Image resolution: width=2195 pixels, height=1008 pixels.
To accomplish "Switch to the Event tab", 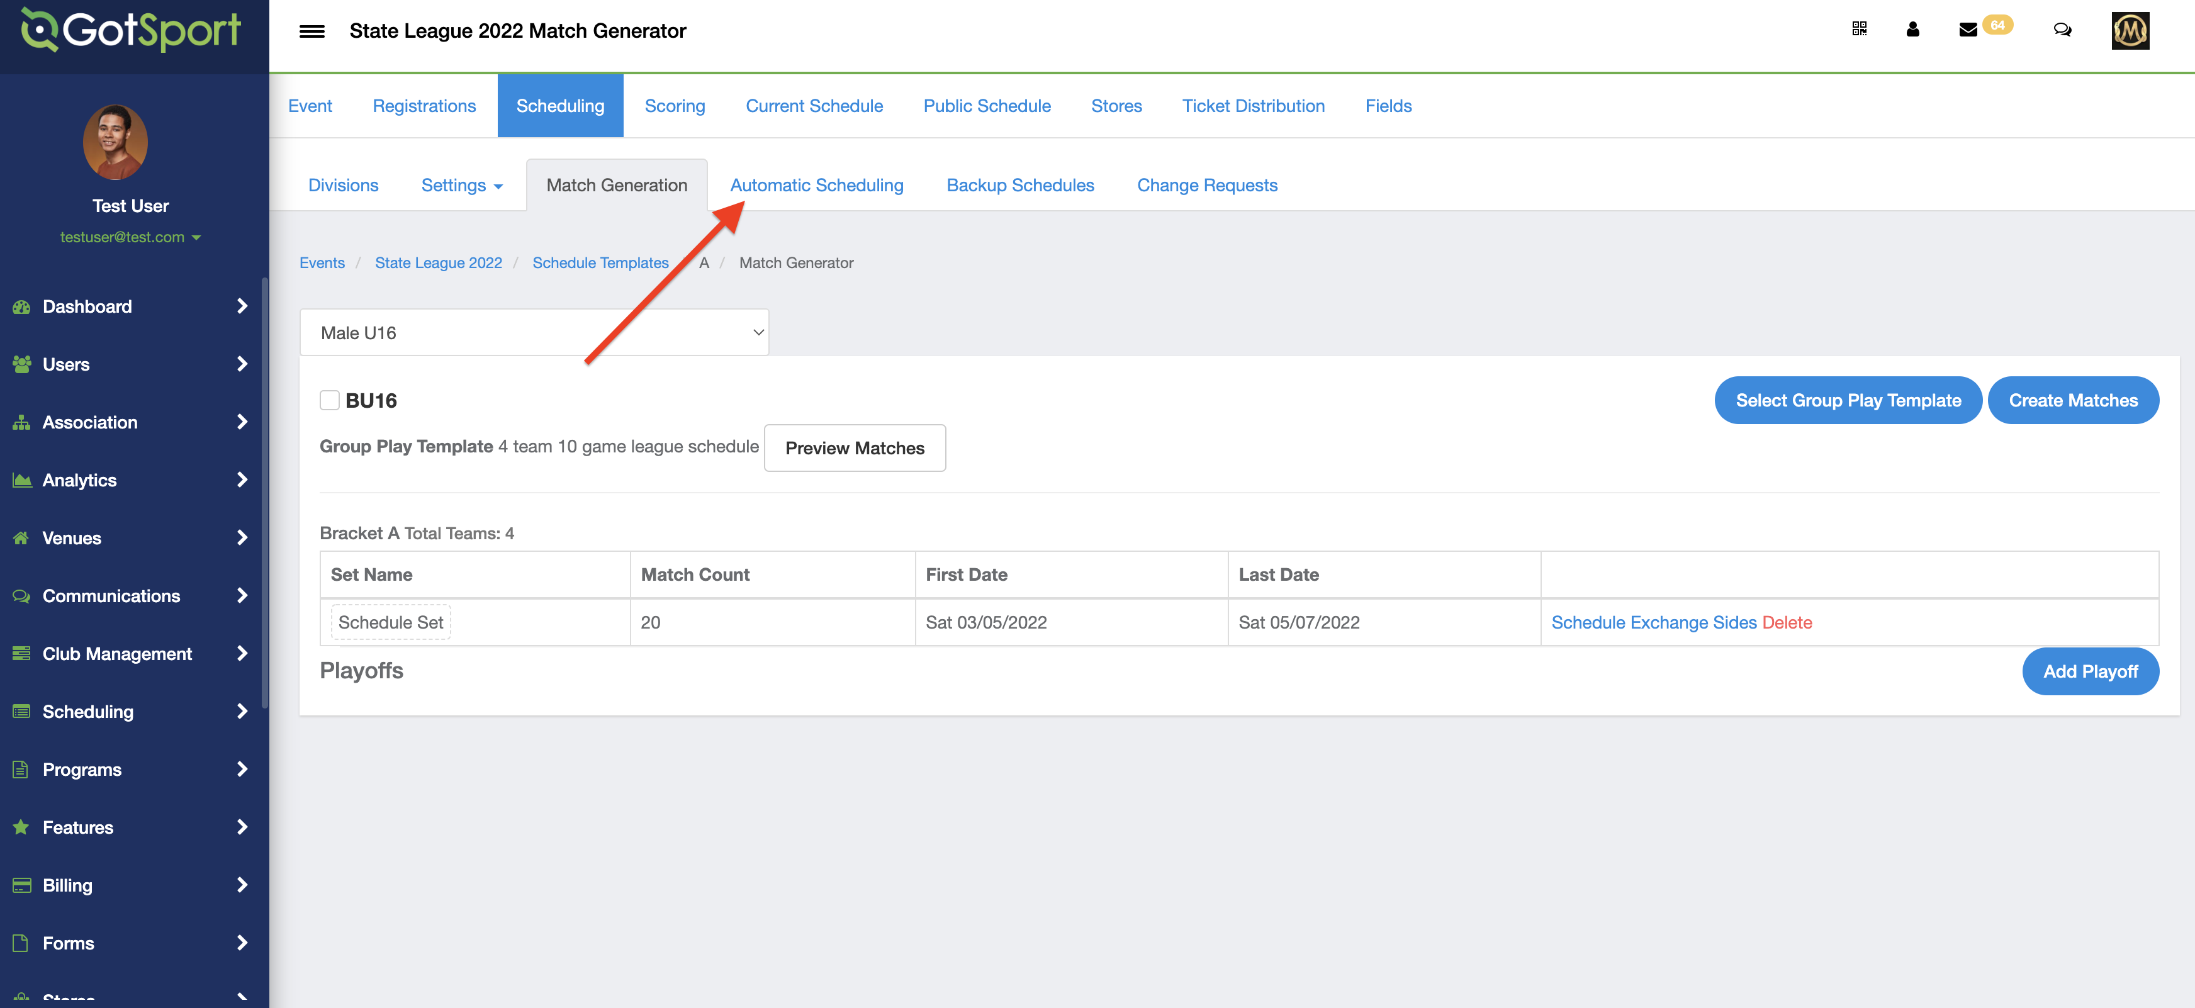I will click(x=310, y=106).
